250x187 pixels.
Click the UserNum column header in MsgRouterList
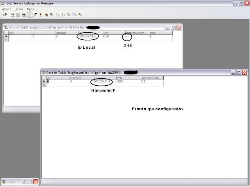(x=67, y=33)
